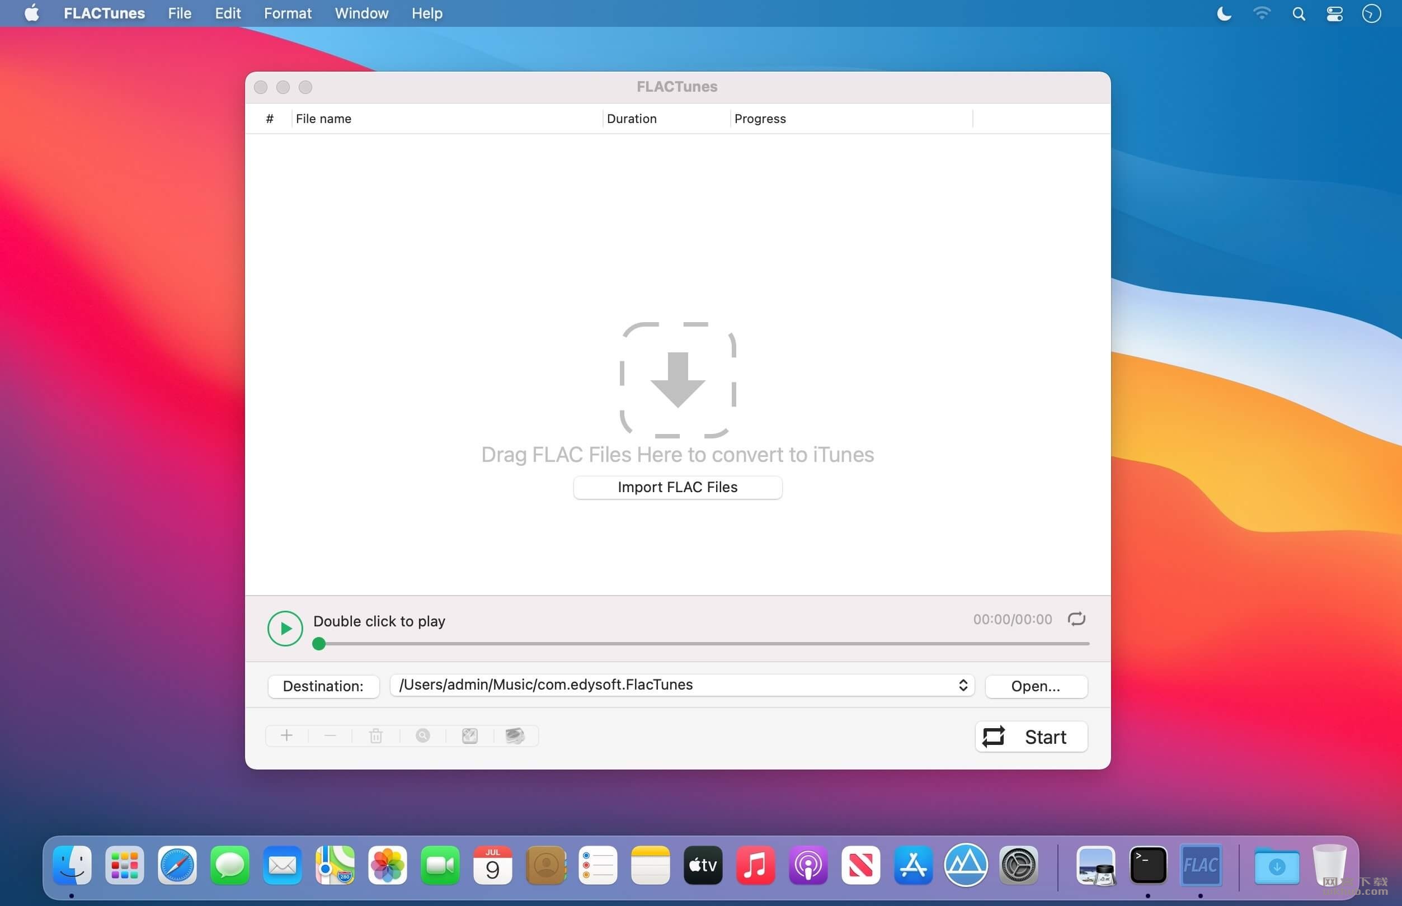Close the FLACTunes window

[x=261, y=87]
